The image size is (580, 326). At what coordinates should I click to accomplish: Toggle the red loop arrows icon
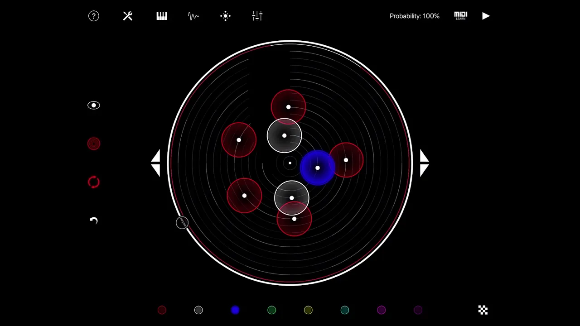click(94, 182)
